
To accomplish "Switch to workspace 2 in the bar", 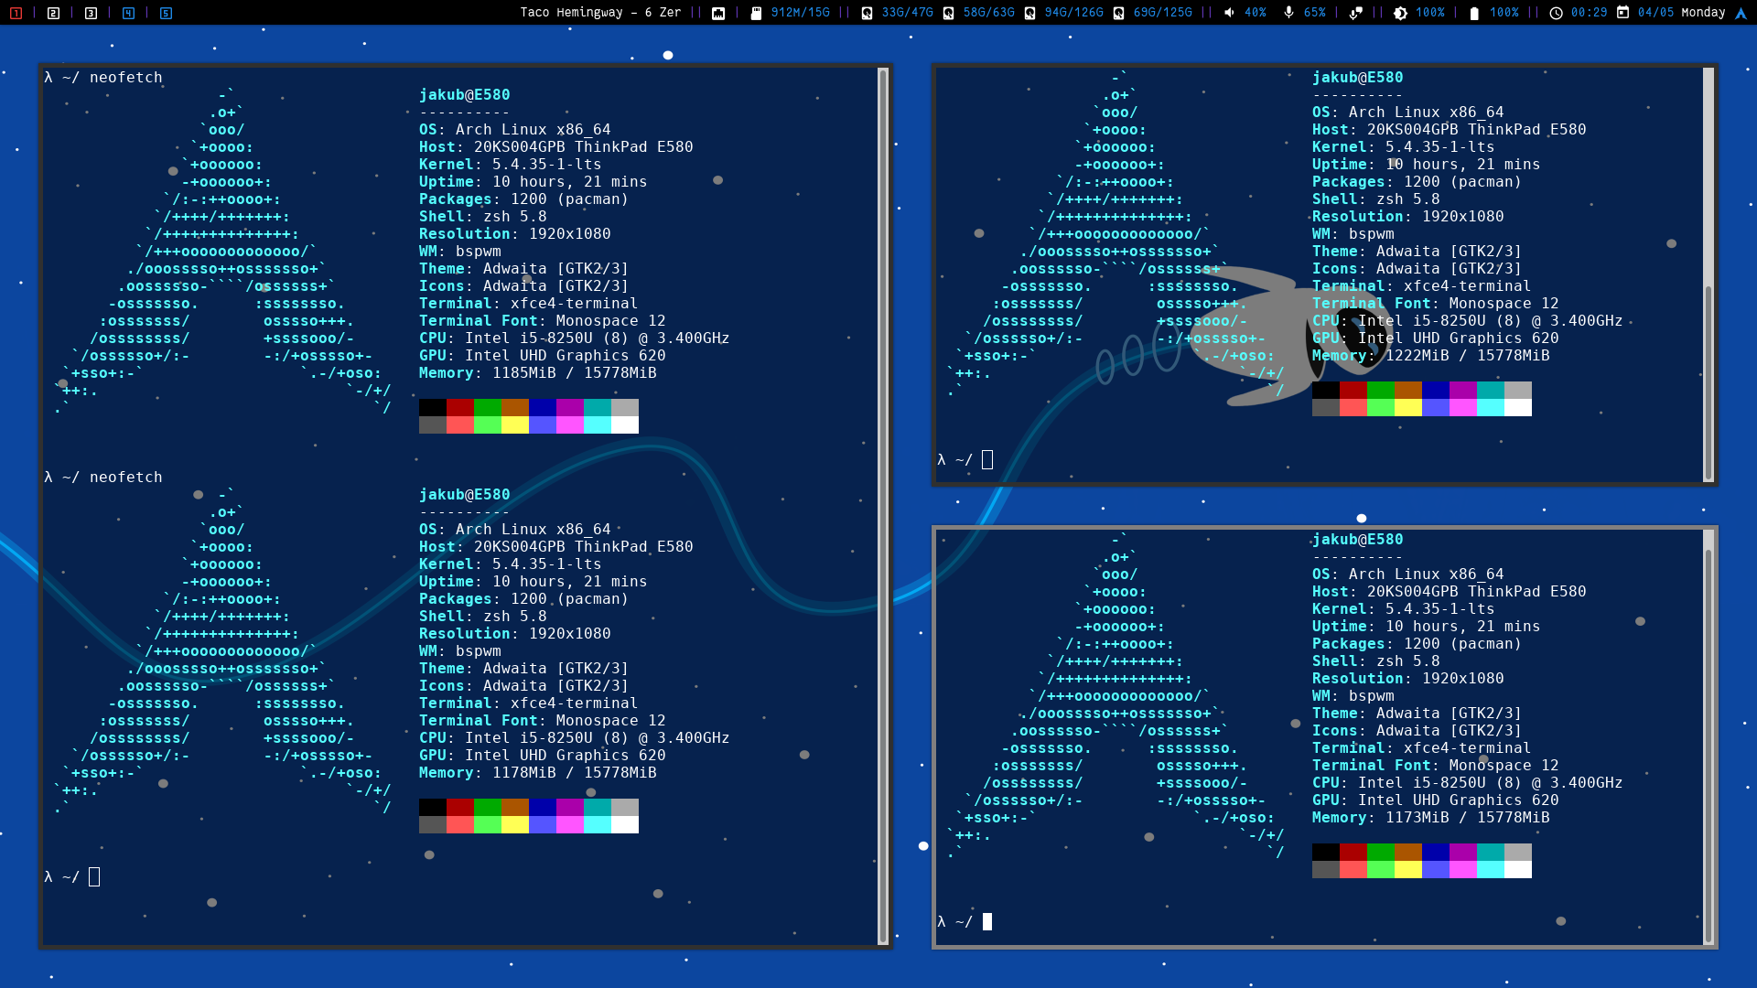I will [53, 13].
